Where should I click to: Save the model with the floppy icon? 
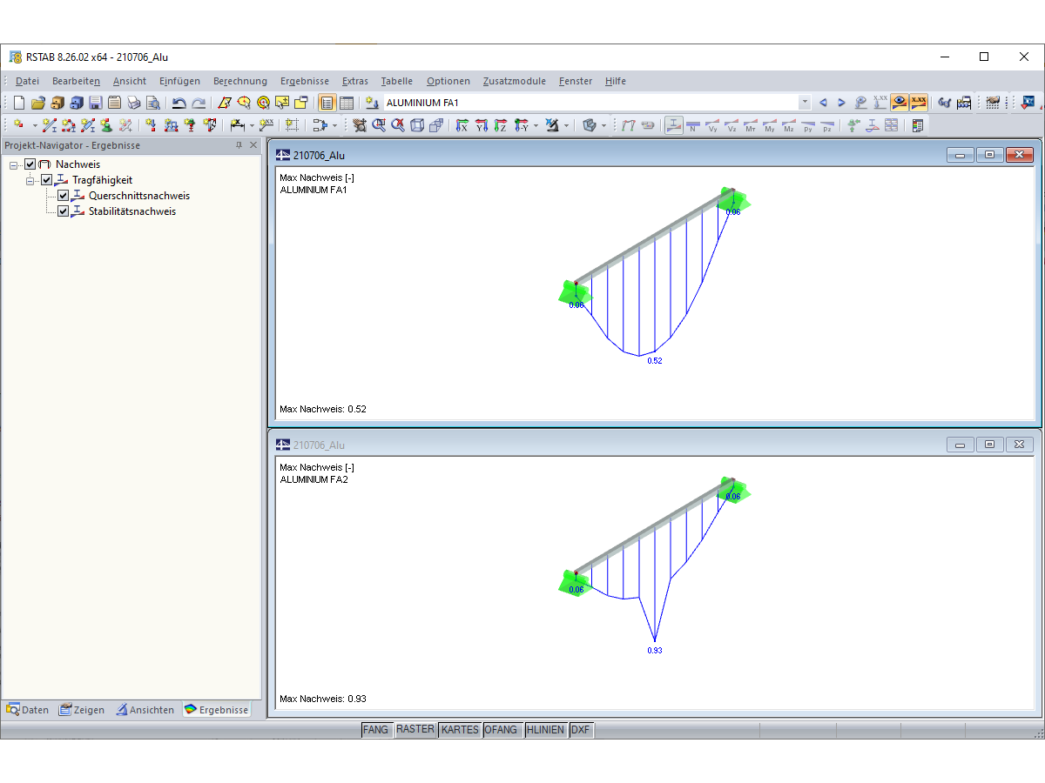pos(95,103)
